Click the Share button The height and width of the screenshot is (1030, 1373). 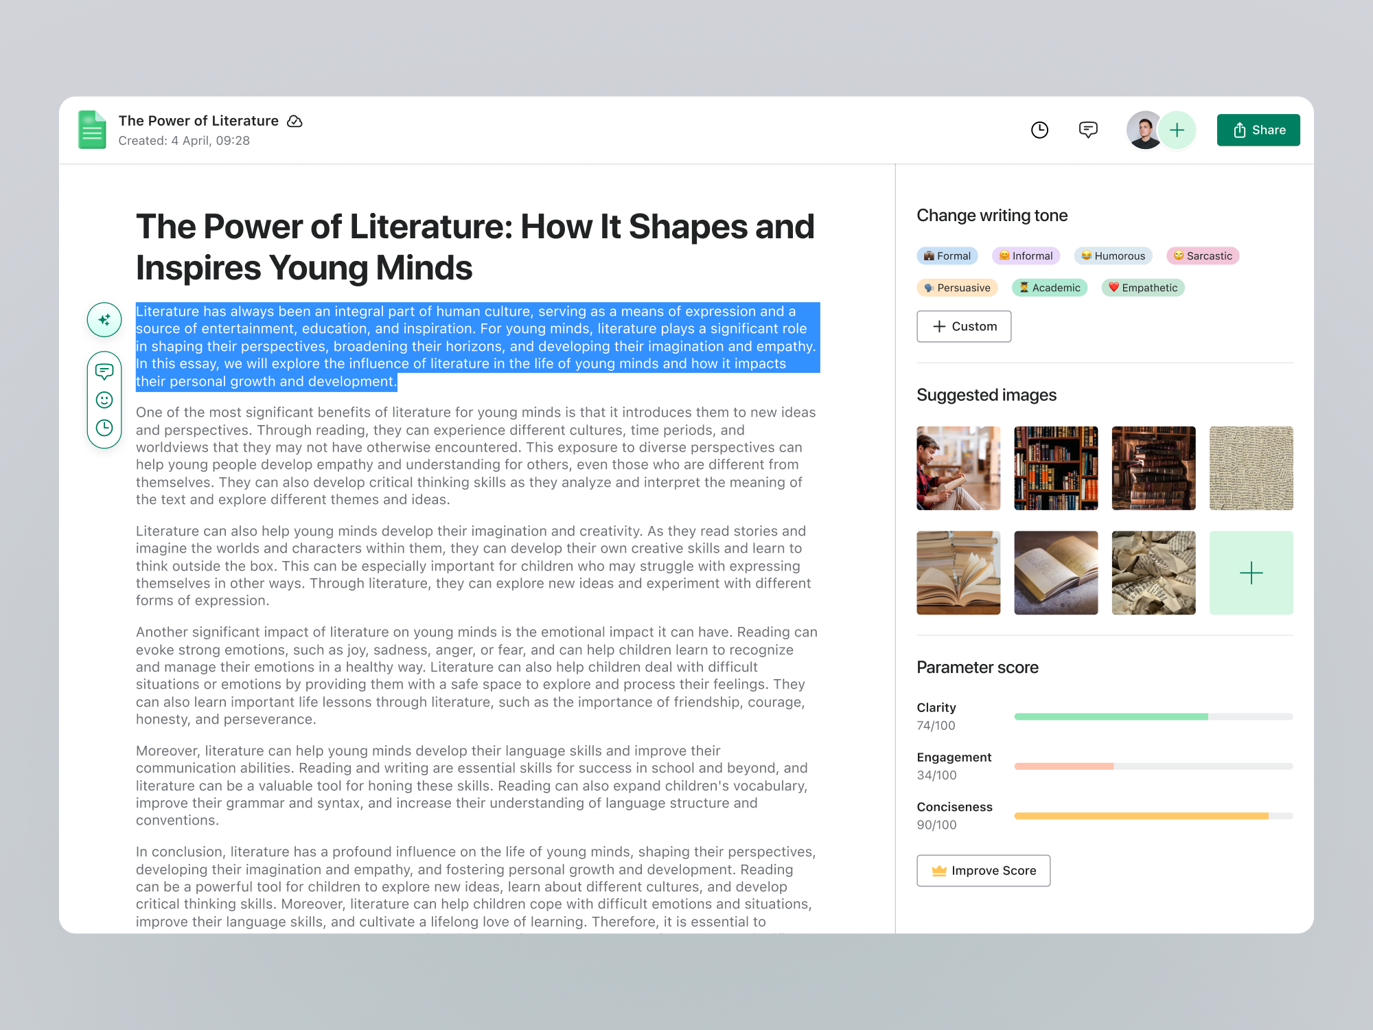point(1258,130)
